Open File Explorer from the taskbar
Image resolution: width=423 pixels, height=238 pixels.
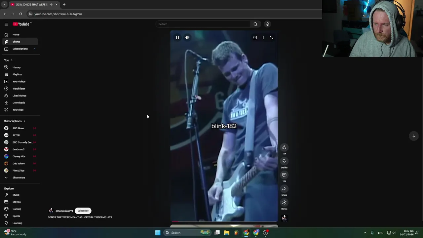(227, 233)
